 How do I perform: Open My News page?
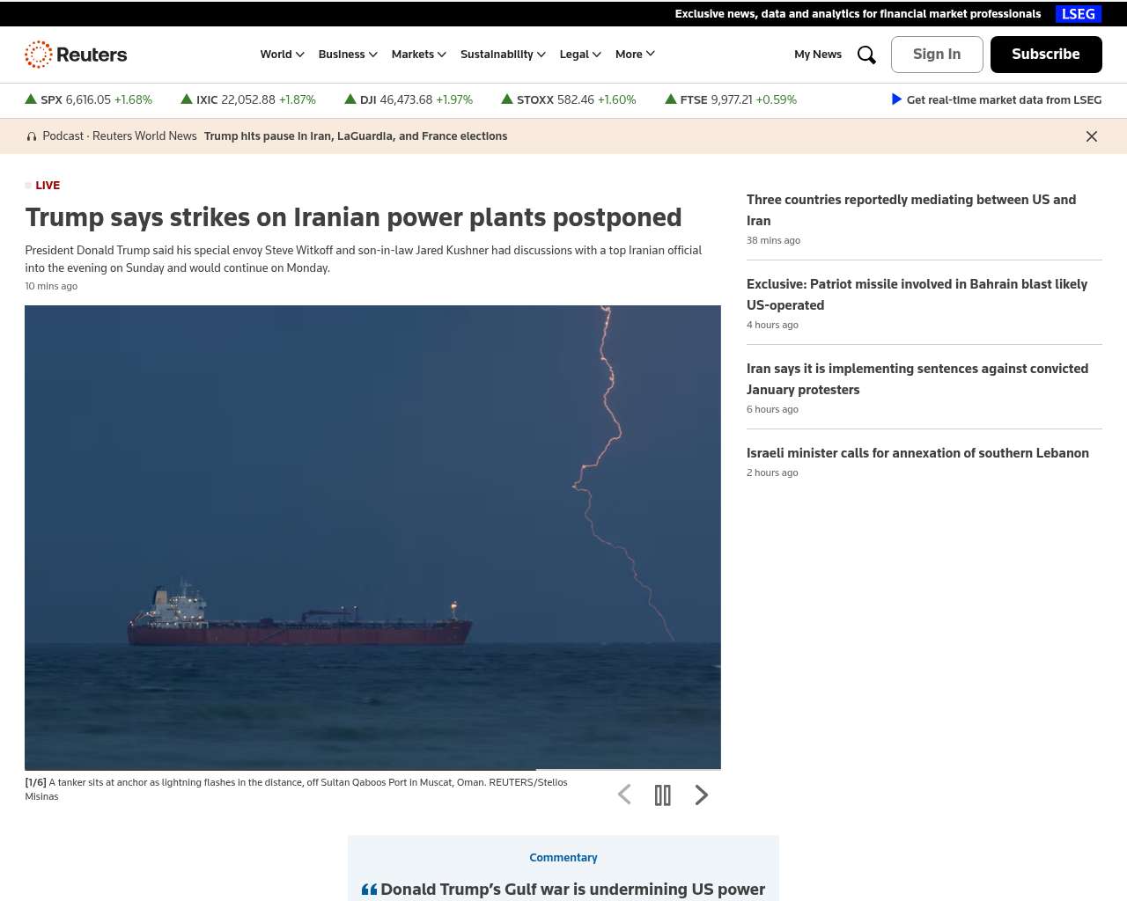[818, 55]
